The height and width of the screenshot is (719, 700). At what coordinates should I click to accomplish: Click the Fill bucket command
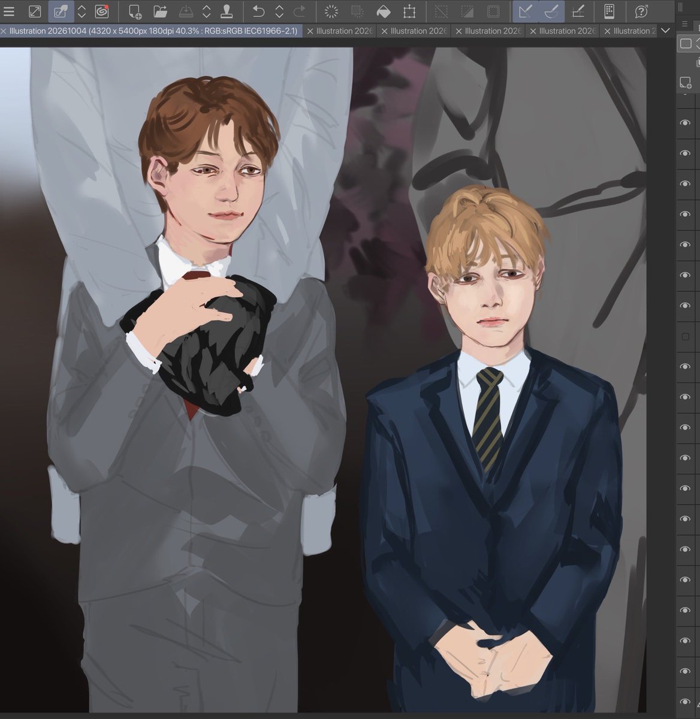coord(384,11)
